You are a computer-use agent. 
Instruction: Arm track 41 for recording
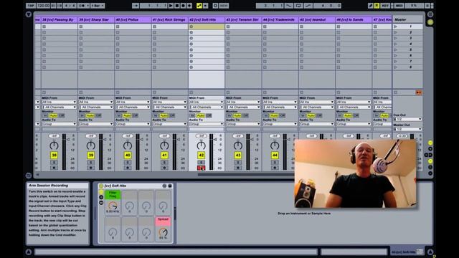[x=164, y=168]
